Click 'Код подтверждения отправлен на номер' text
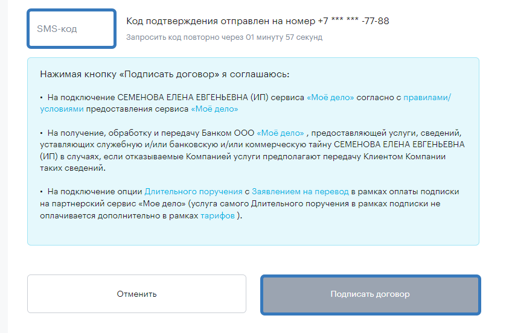The image size is (512, 333). point(258,21)
